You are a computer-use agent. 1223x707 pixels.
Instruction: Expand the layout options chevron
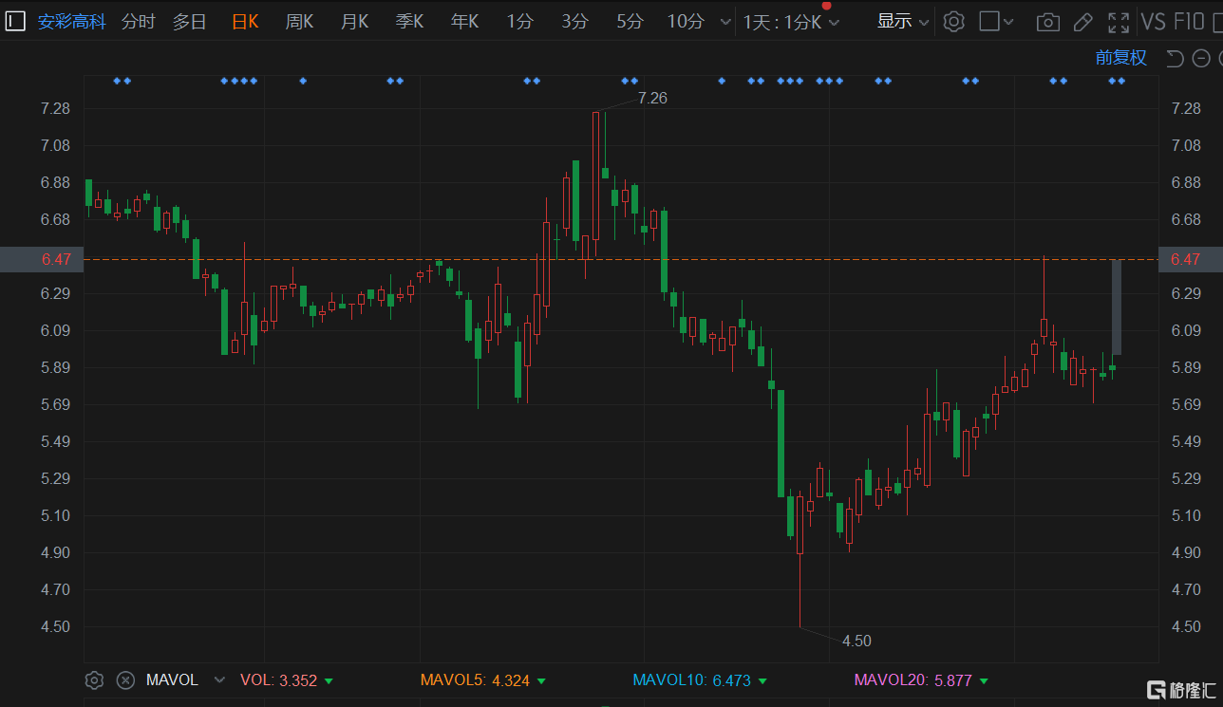pyautogui.click(x=1008, y=22)
